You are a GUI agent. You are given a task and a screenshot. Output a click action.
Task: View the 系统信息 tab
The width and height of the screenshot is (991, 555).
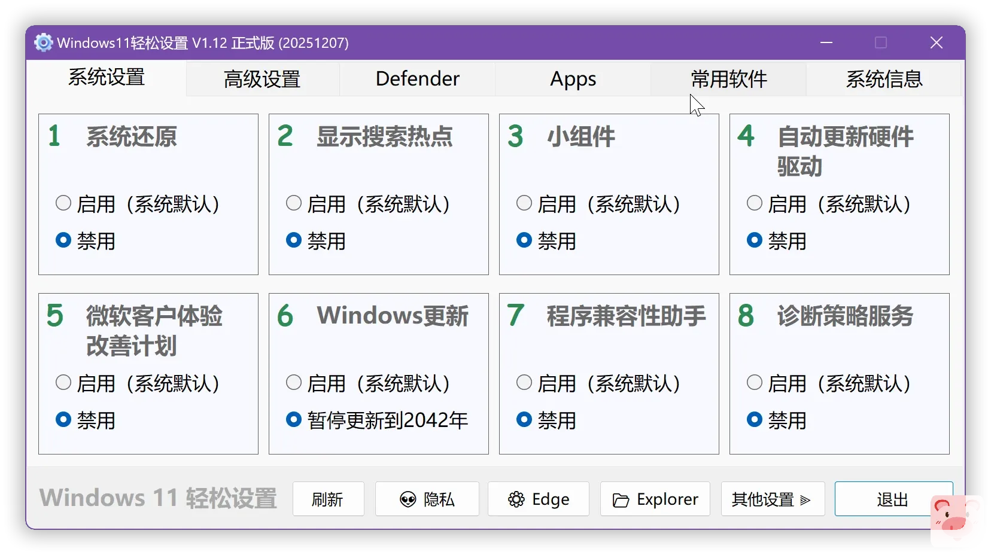point(883,79)
